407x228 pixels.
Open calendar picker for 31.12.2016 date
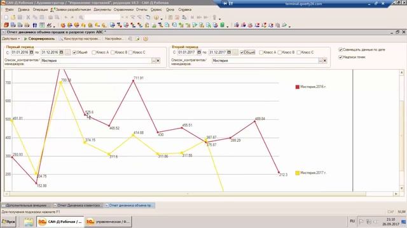(x=61, y=52)
